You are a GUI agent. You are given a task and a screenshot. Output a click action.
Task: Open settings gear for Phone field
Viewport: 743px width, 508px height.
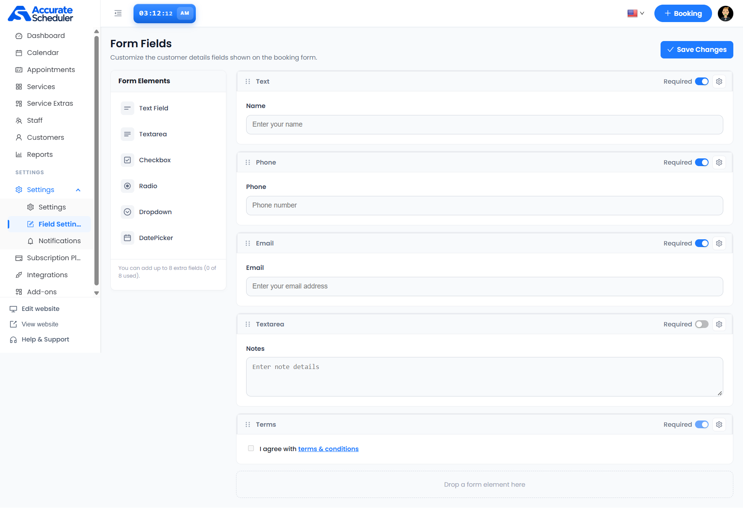tap(719, 162)
